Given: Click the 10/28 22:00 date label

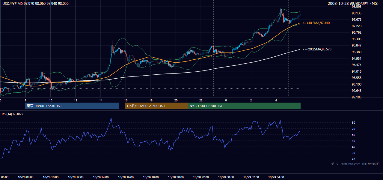Looking at the screenshot, I should point(201,177).
